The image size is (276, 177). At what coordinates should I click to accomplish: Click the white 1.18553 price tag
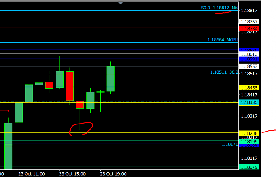[249, 66]
